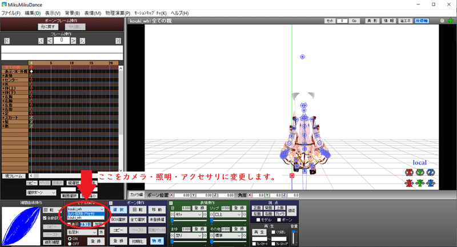Open the eyebrow morph dropdown 怒り
The height and width of the screenshot is (247, 457).
pyautogui.click(x=189, y=236)
